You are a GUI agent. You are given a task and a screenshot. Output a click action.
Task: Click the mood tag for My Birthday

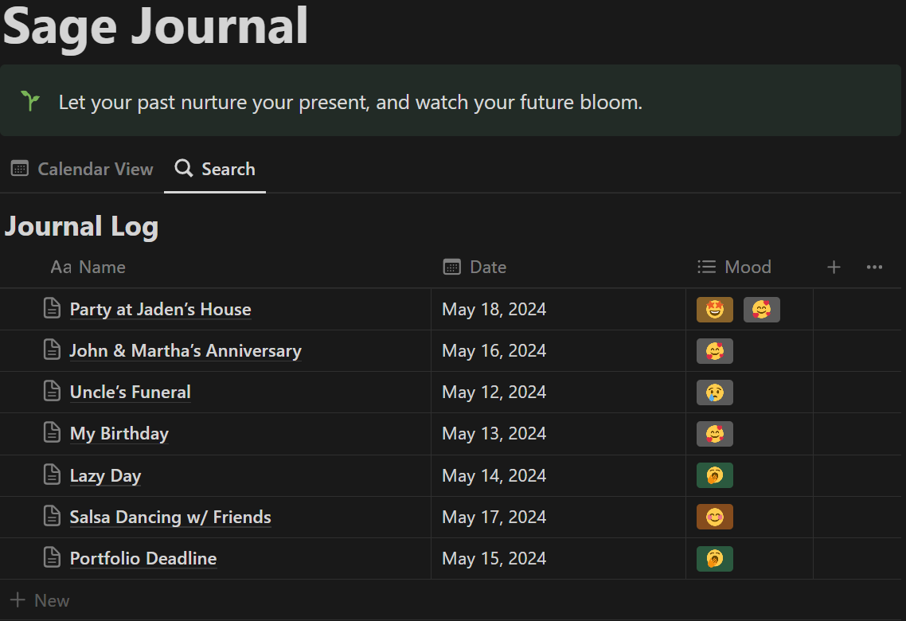click(x=715, y=434)
